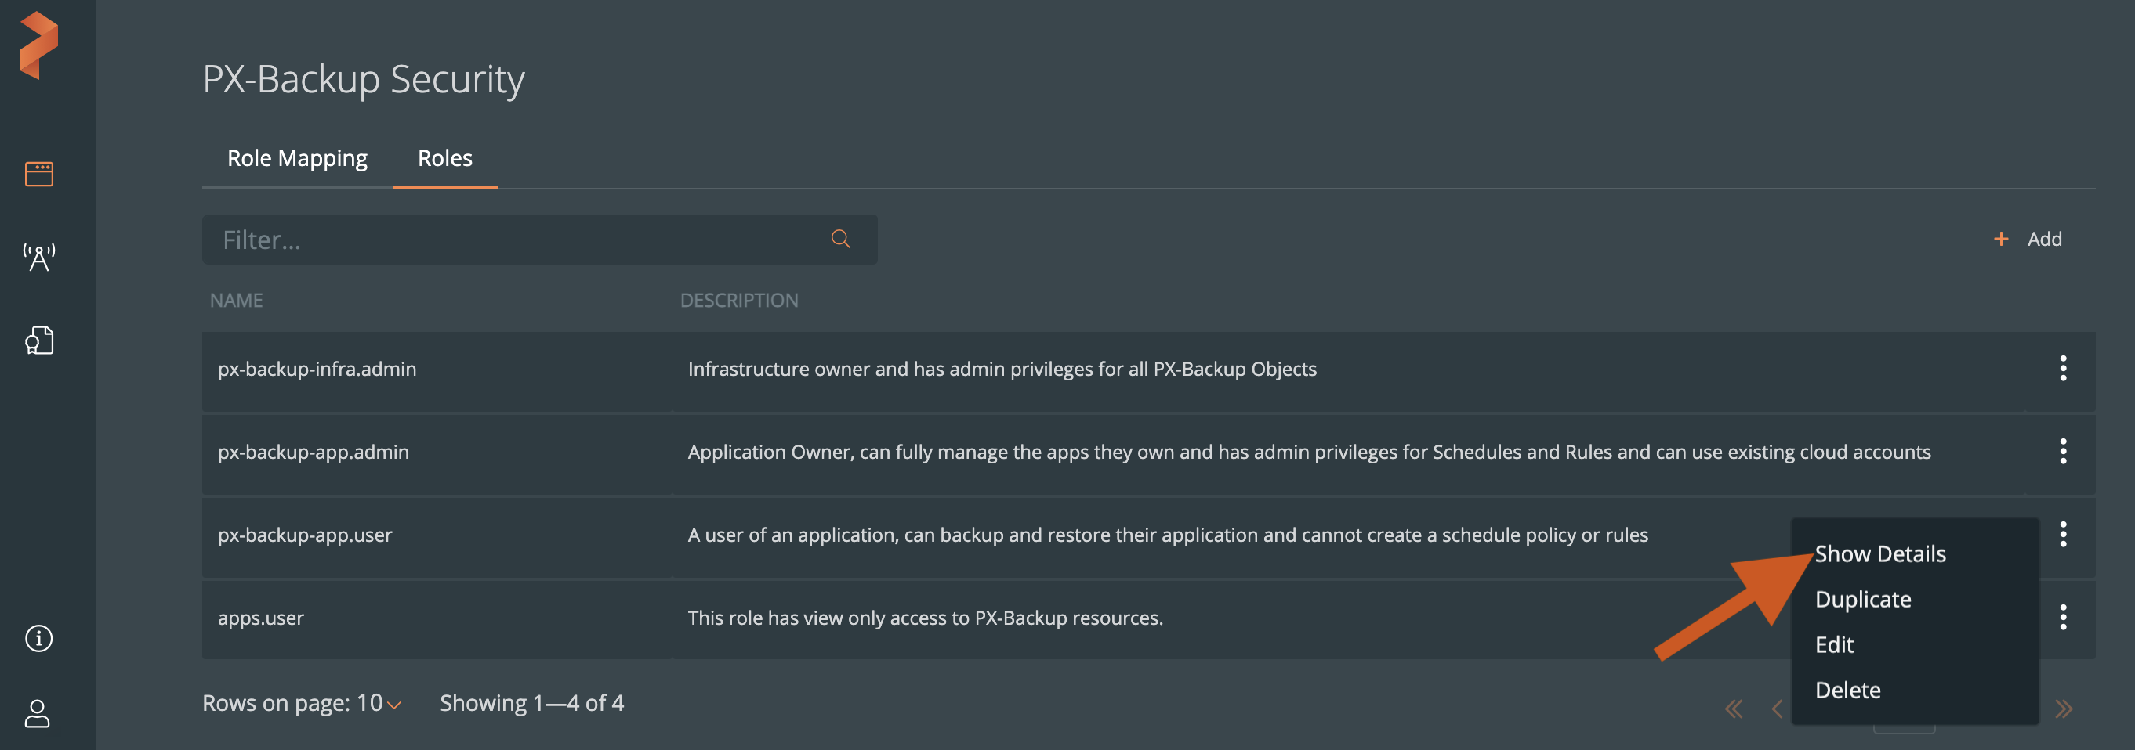Click the search magnifier icon in filter
2135x750 pixels.
coord(840,240)
